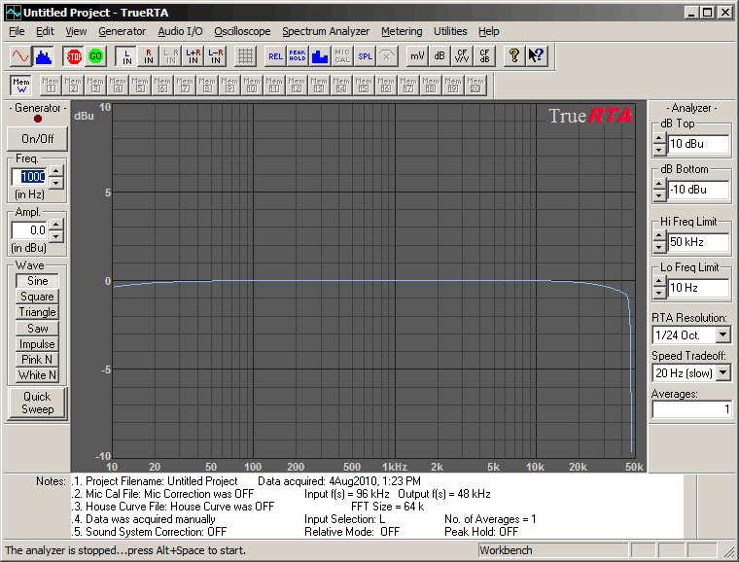Click the Averages input field
The width and height of the screenshot is (739, 562).
pos(692,409)
